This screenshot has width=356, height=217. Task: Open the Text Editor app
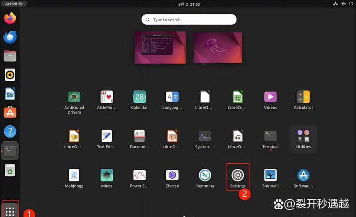click(x=107, y=139)
